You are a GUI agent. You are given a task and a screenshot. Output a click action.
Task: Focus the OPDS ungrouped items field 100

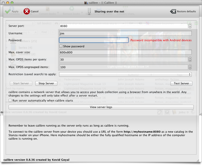pyautogui.click(x=124, y=67)
